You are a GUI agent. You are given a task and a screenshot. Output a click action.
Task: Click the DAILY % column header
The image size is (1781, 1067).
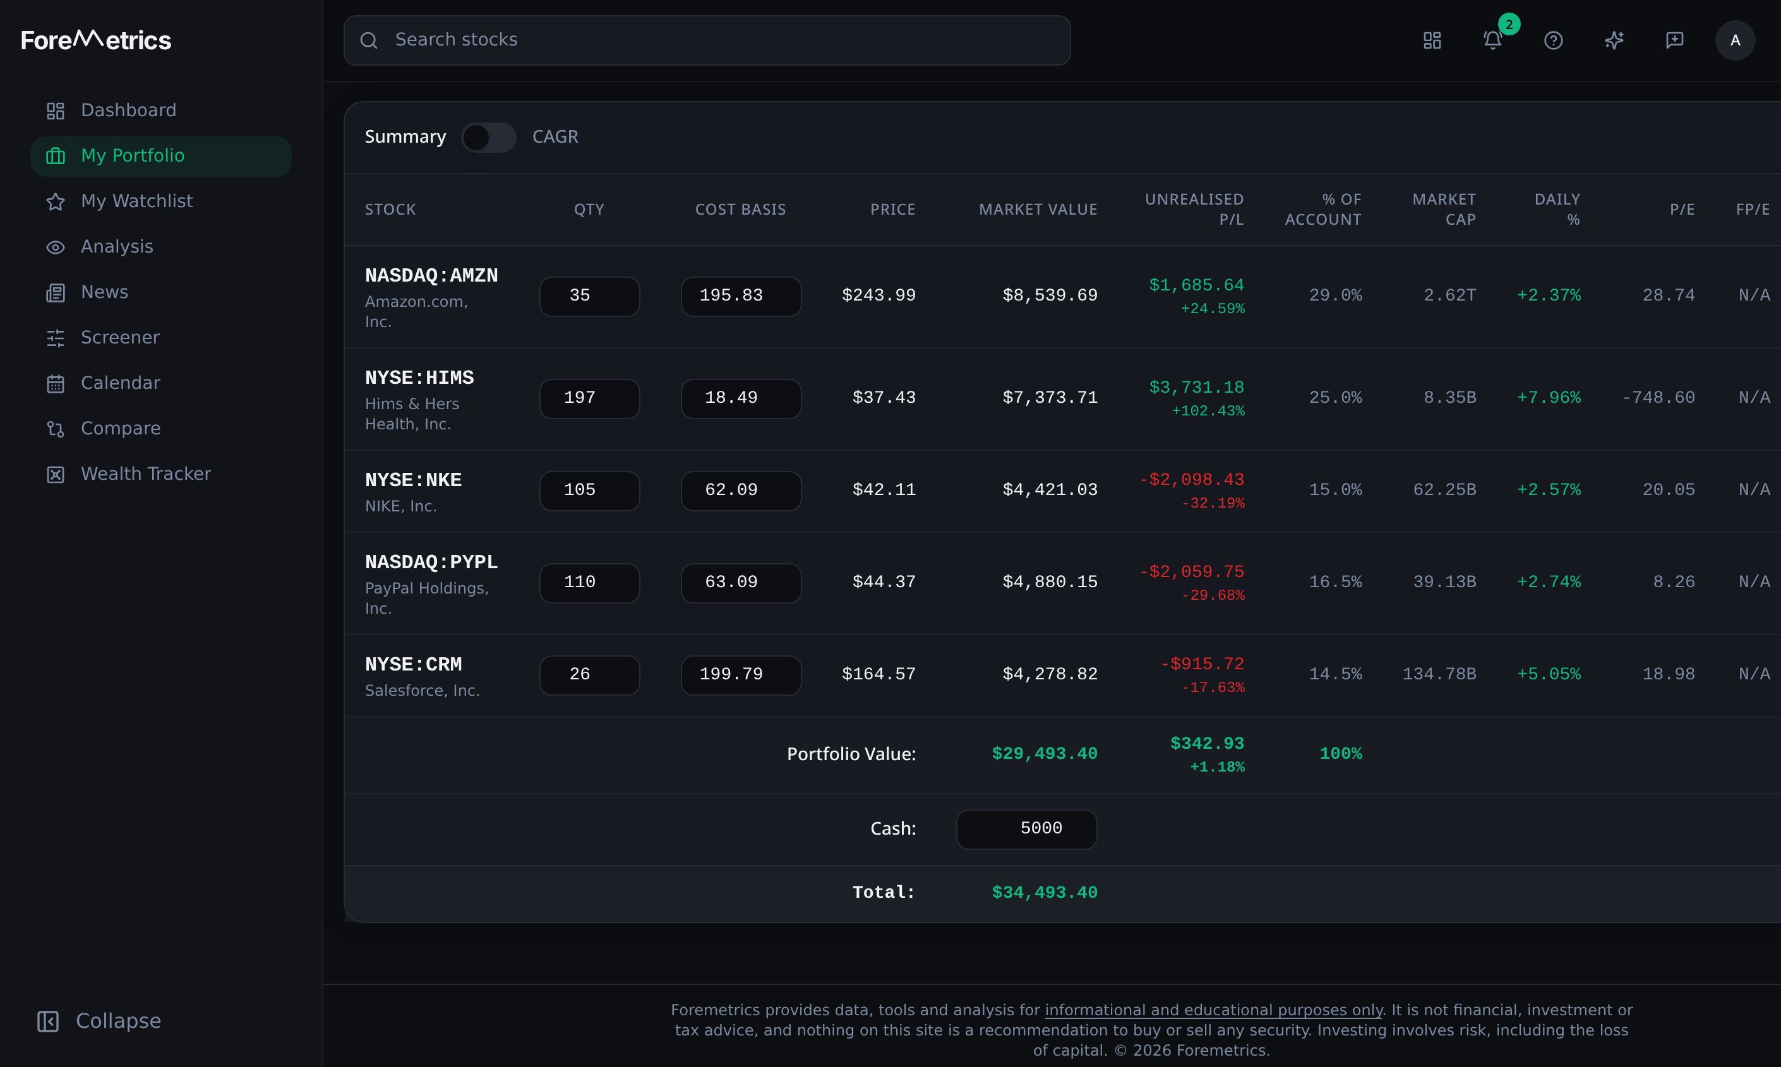[1557, 209]
